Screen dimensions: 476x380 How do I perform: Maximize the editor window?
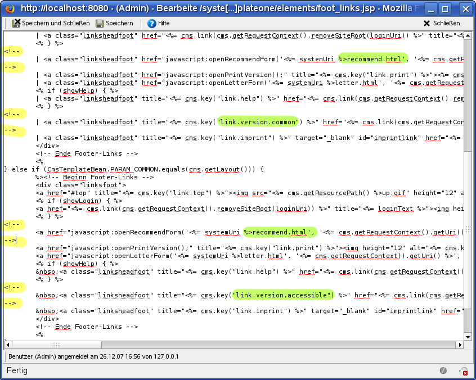point(445,9)
